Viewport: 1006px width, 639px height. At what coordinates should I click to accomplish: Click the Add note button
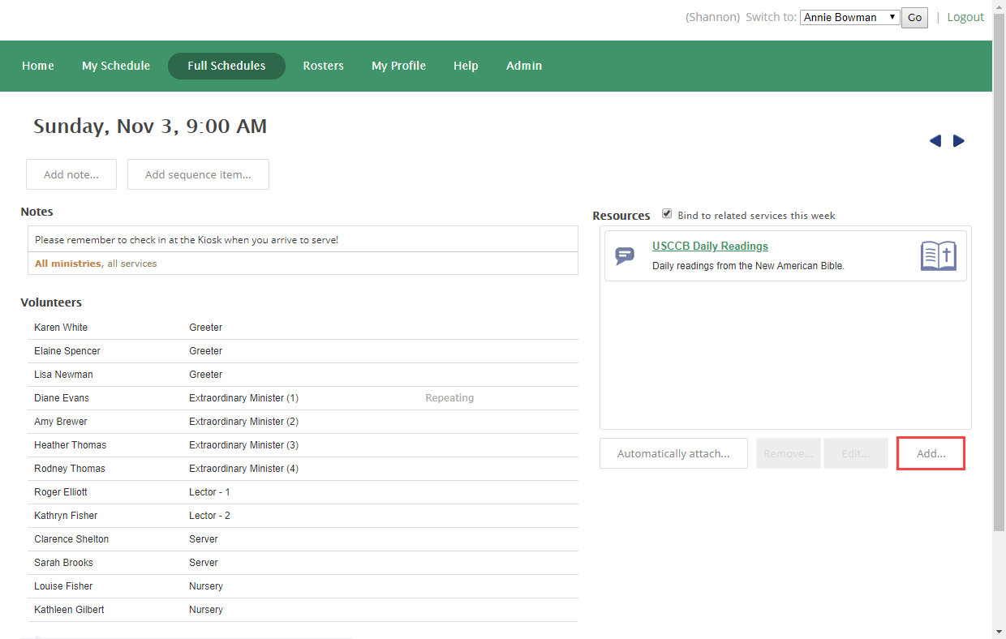pos(71,174)
